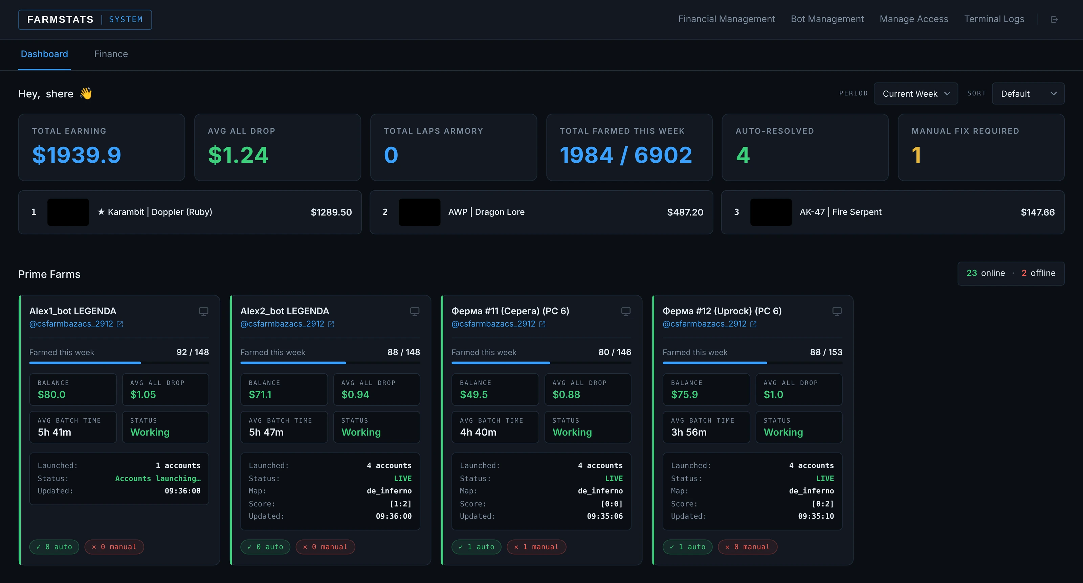
Task: Click the 0 manual badge on Alex2_bot card
Action: 325,547
